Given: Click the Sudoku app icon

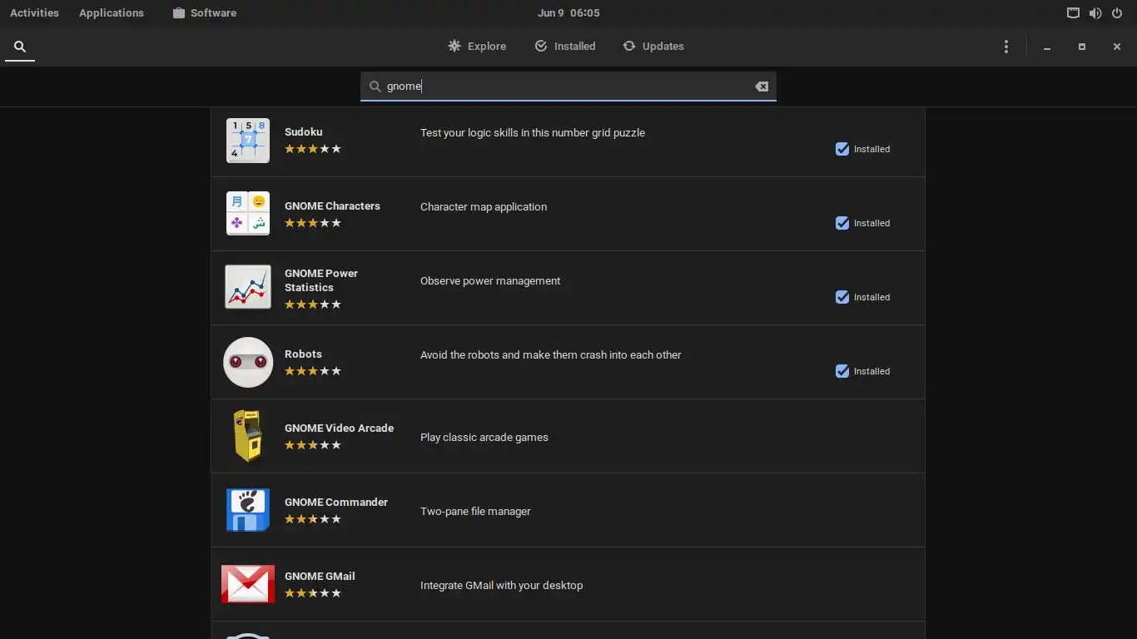Looking at the screenshot, I should 248,141.
